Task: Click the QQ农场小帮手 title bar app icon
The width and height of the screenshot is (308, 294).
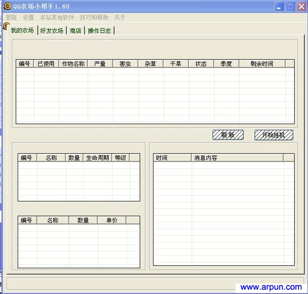Action: [x=8, y=6]
